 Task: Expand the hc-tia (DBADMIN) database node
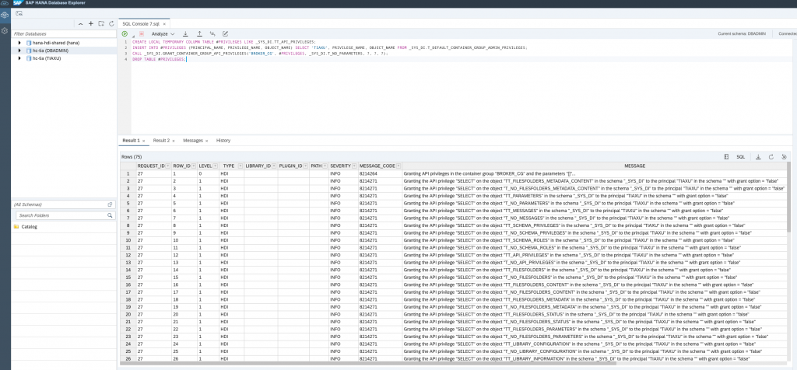19,51
